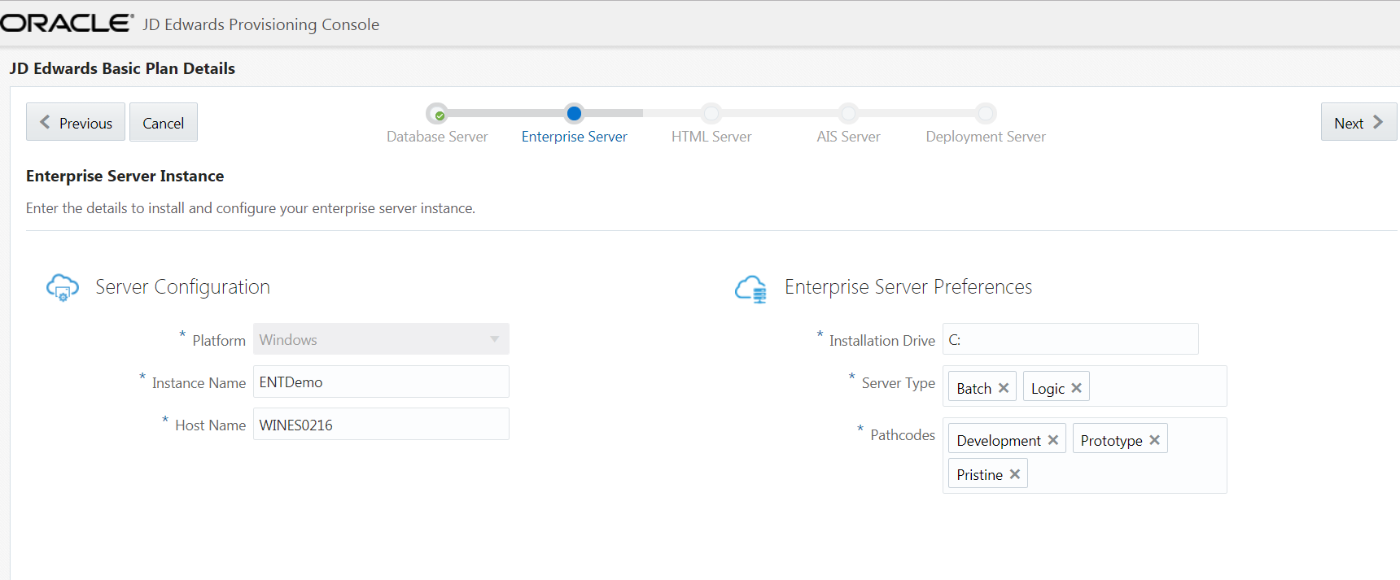Jump to the Deployment Server step
The image size is (1400, 580).
coord(986,137)
